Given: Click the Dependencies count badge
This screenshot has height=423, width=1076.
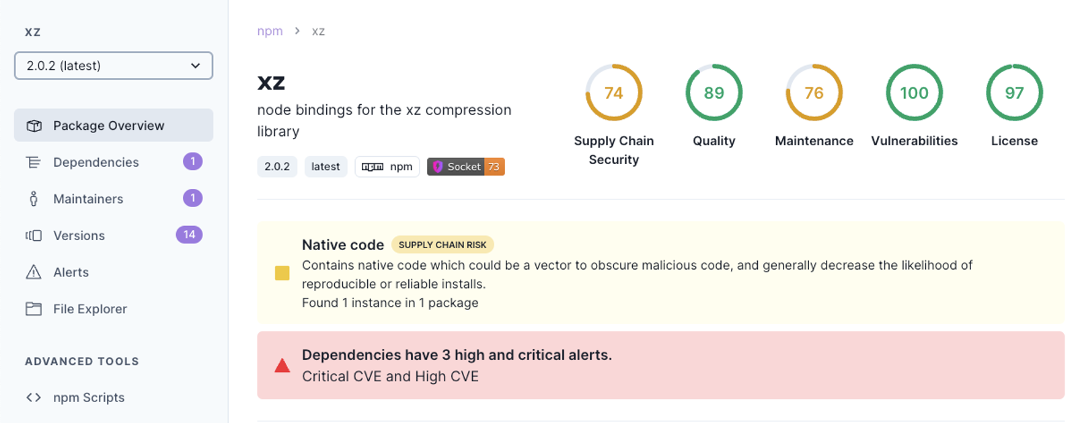Looking at the screenshot, I should (193, 161).
